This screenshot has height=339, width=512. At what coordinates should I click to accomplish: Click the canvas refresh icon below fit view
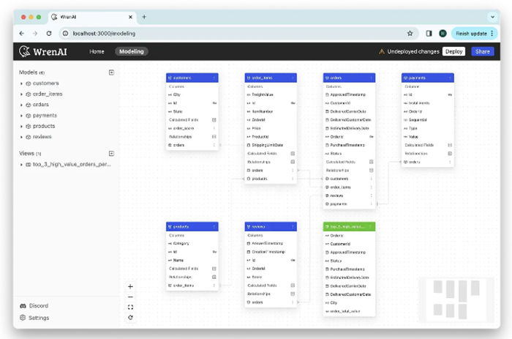(x=130, y=317)
